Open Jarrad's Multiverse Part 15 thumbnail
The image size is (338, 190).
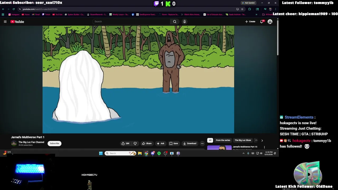[219, 148]
